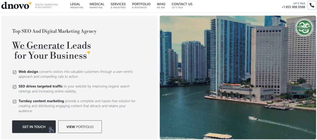Click the hand pointer icon on Get In Touch
This screenshot has height=140, width=317.
(51, 130)
